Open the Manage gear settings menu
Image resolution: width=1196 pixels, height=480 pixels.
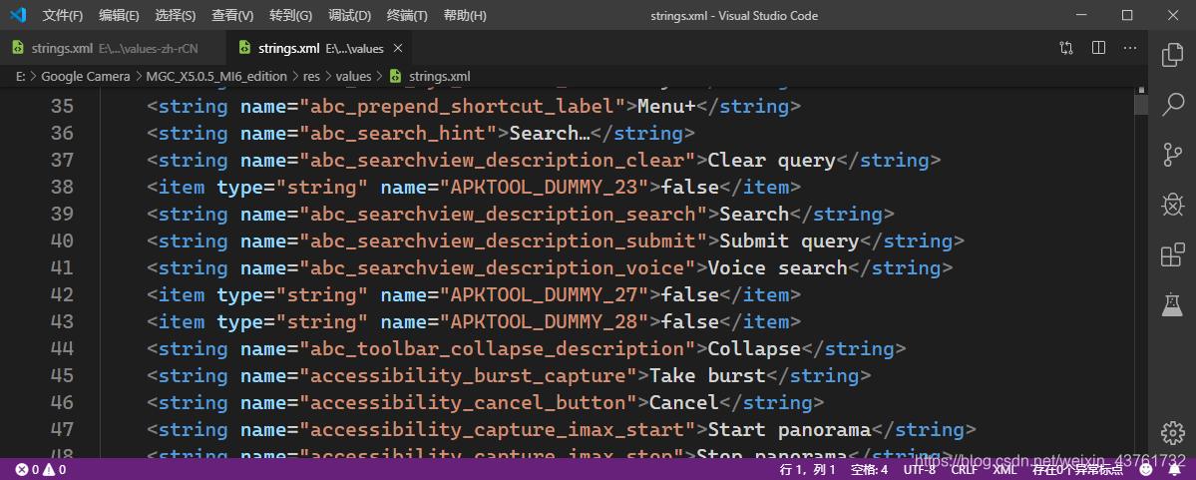(x=1172, y=433)
